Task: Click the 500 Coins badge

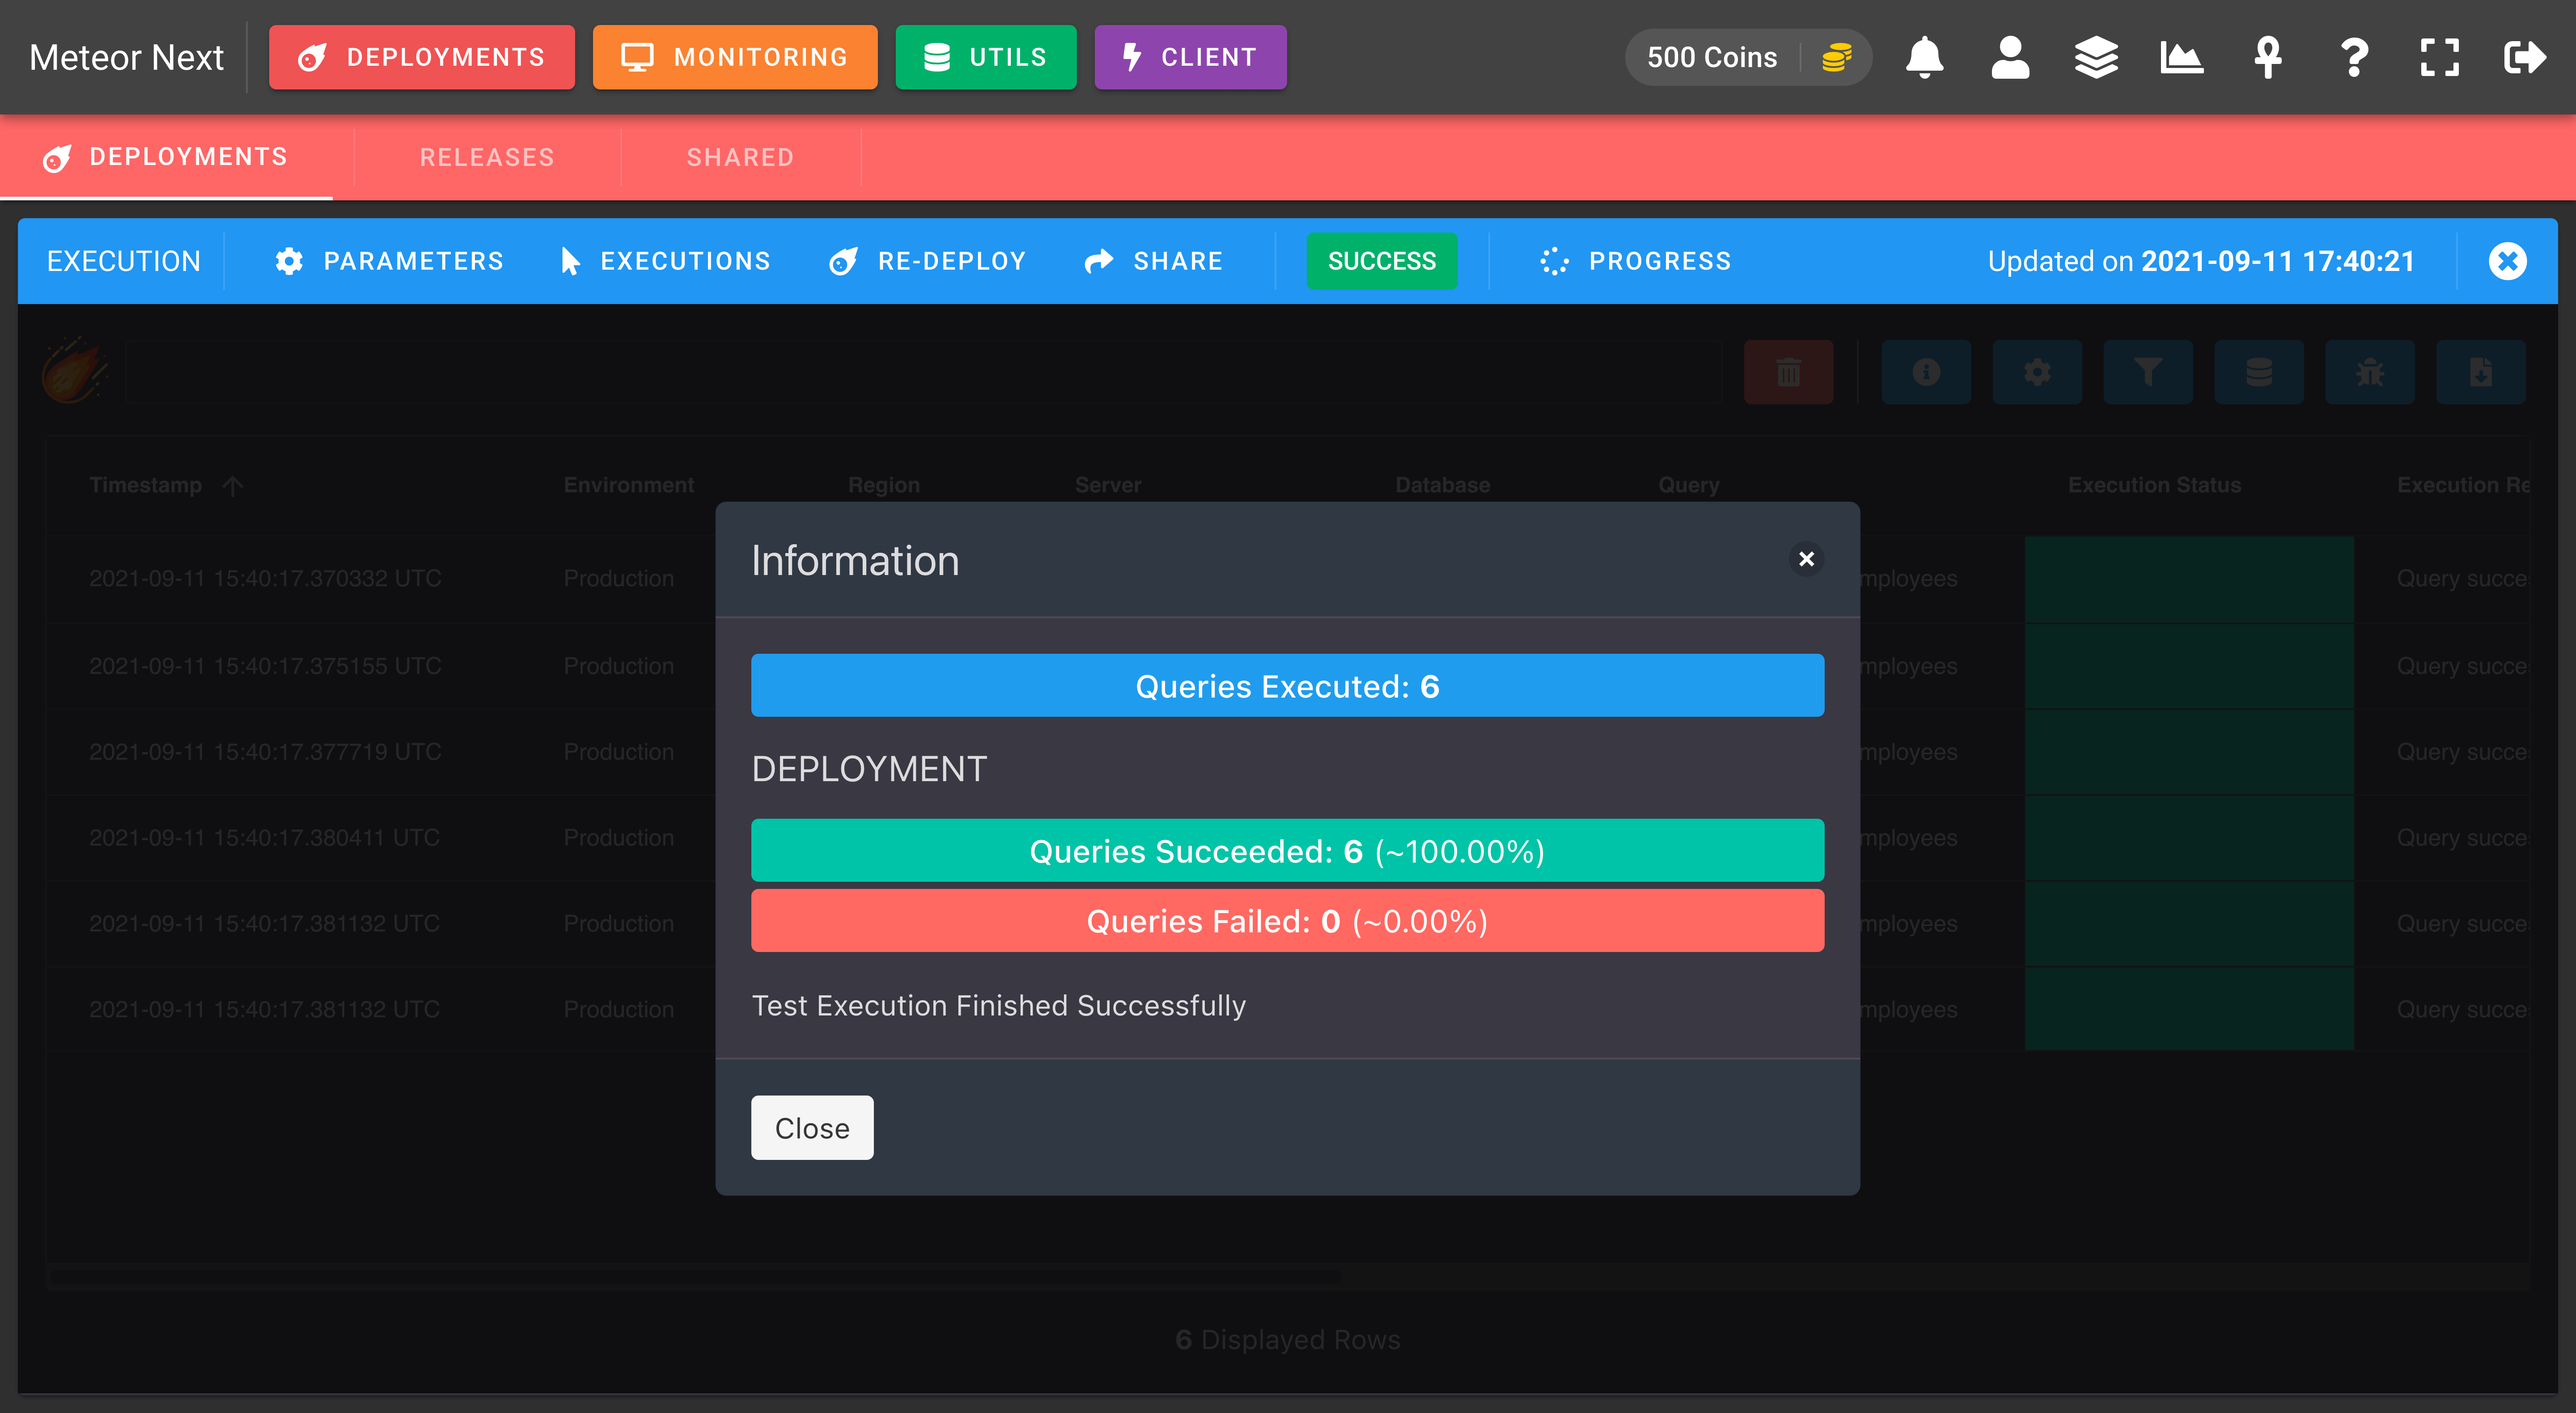Action: coord(1748,57)
